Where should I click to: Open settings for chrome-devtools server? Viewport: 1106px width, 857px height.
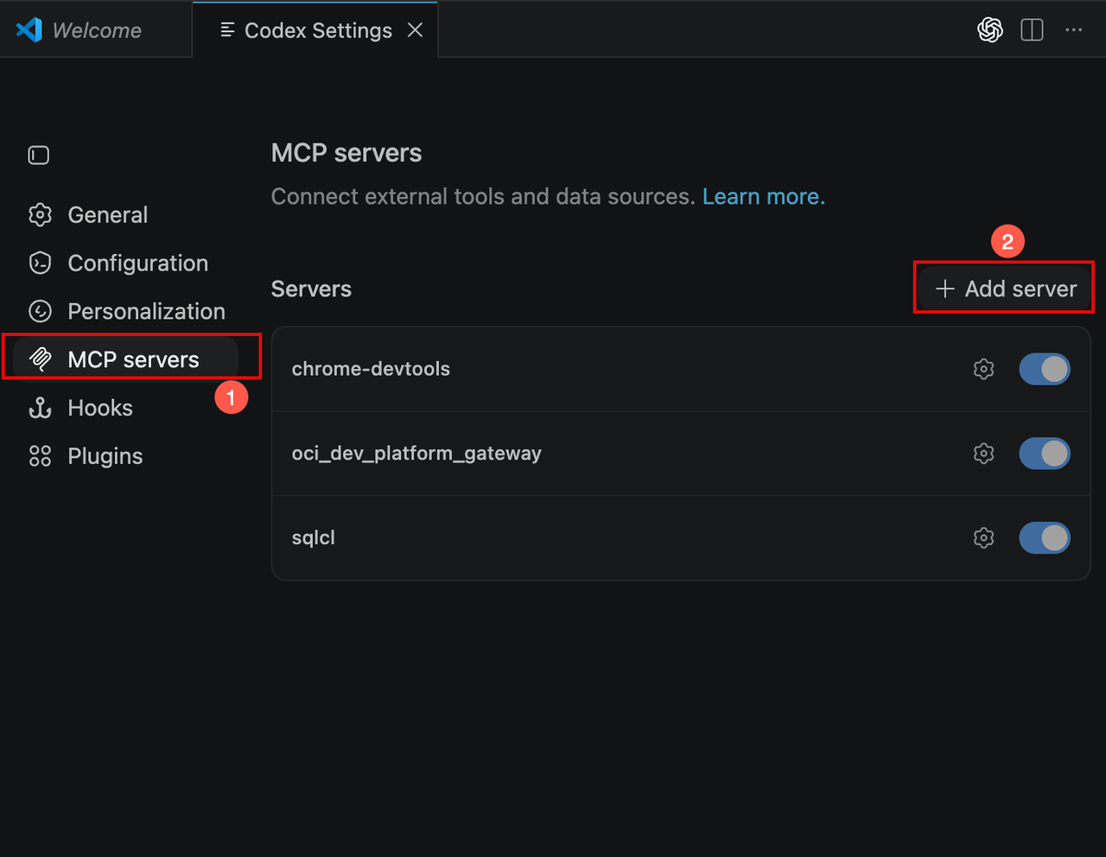[x=983, y=369]
